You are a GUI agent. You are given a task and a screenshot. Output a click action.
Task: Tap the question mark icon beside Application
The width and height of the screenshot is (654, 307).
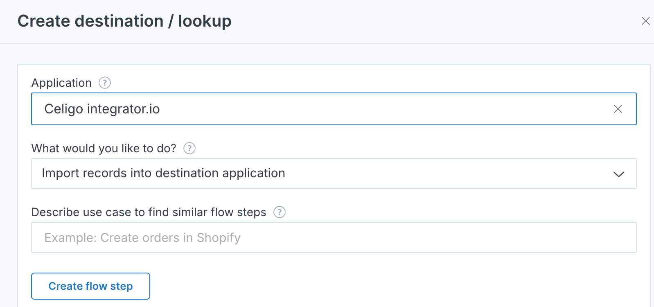pos(105,83)
